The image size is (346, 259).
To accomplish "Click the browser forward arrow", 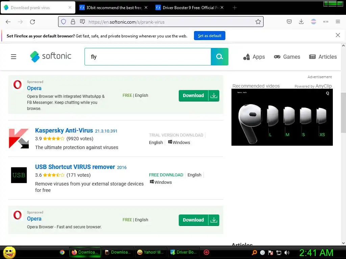I will point(20,22).
